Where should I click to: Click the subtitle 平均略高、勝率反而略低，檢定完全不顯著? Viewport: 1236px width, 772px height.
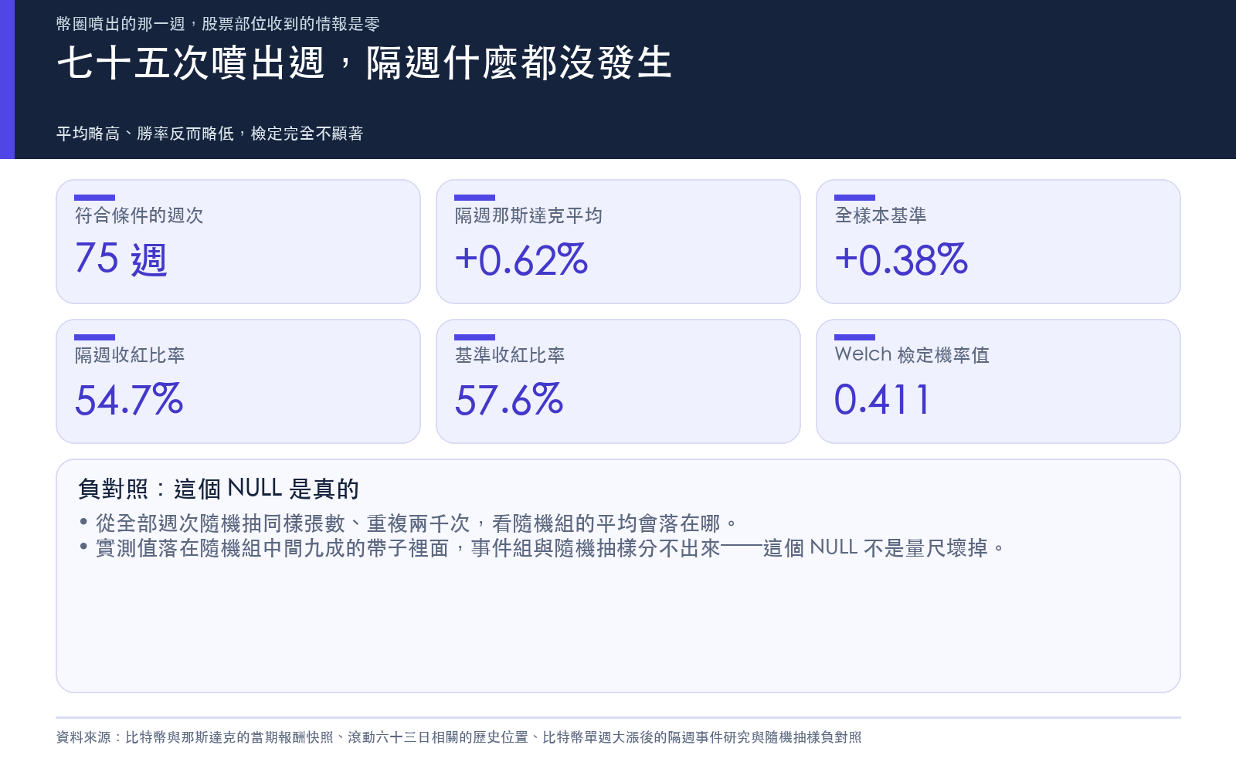click(x=210, y=134)
